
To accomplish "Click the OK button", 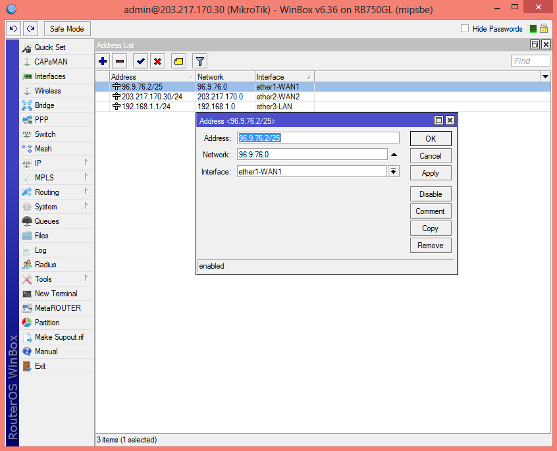I will pos(431,138).
